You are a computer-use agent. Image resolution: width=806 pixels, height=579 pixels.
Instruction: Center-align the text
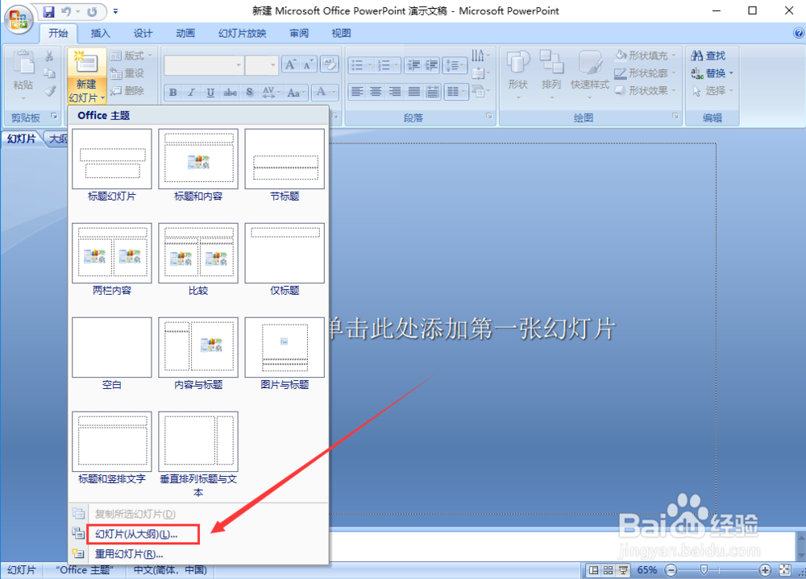(x=376, y=92)
